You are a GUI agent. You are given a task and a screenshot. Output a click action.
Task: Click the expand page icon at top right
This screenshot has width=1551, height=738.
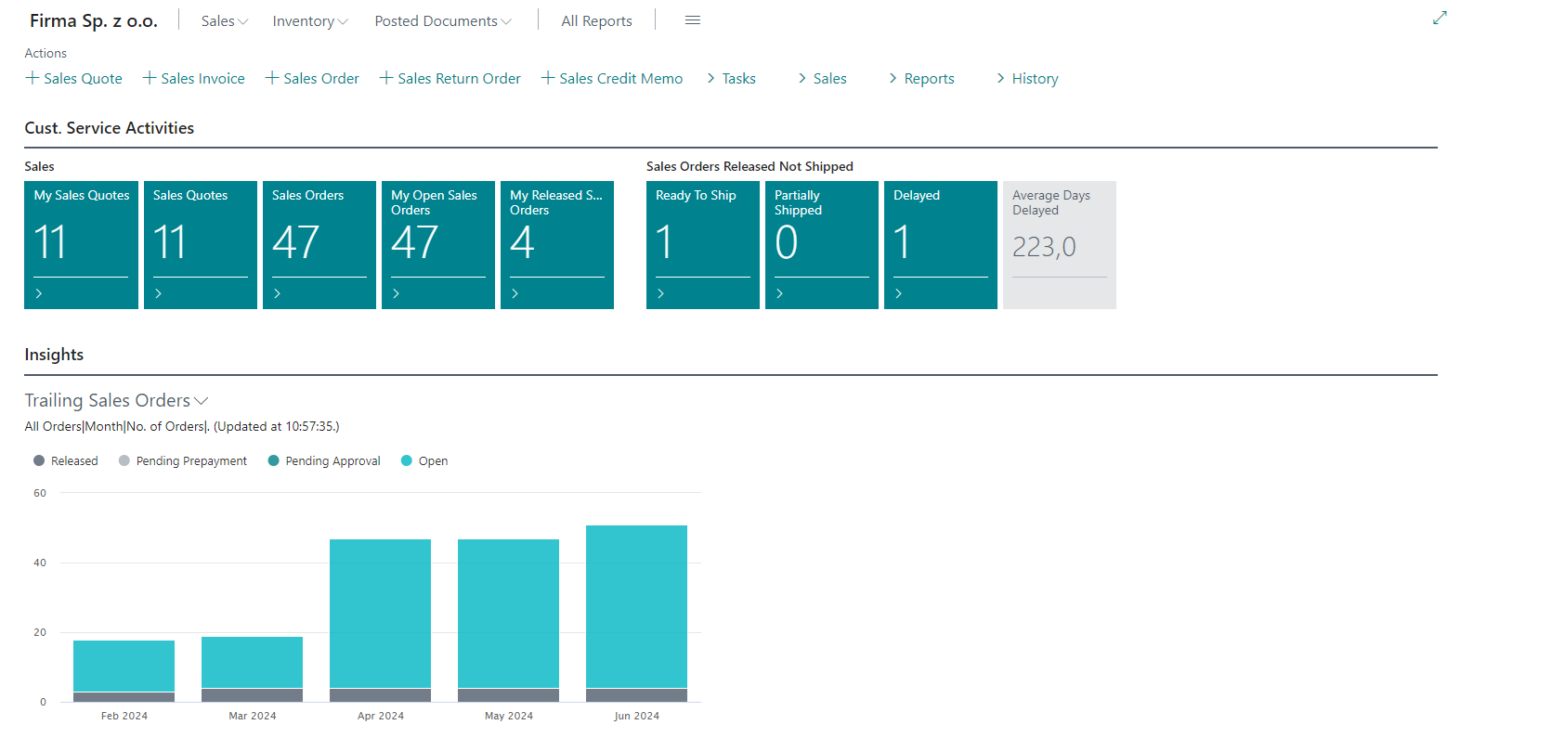[1440, 18]
